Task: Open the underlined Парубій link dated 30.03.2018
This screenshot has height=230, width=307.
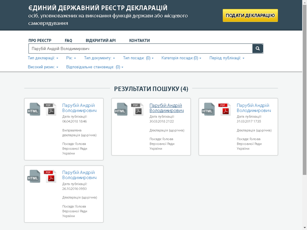Action: pos(166,108)
